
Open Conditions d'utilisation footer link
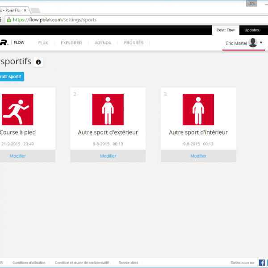pos(29,263)
